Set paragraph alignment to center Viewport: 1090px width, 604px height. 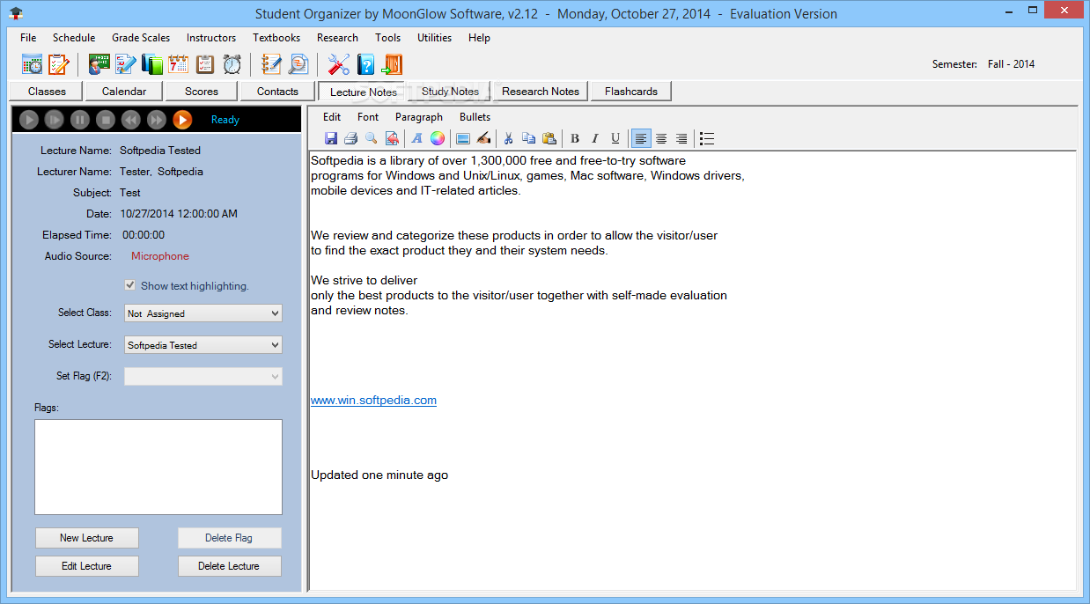pyautogui.click(x=661, y=138)
